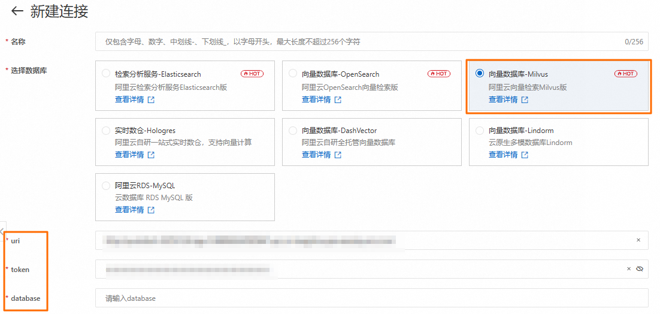
Task: Select the 向量数据库-Lindorm radio button
Action: (479, 131)
